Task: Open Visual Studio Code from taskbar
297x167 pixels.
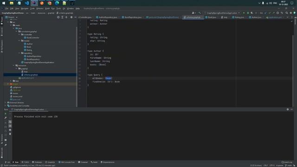Action: point(27,3)
